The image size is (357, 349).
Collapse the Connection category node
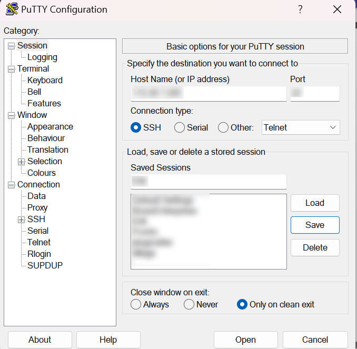click(12, 185)
